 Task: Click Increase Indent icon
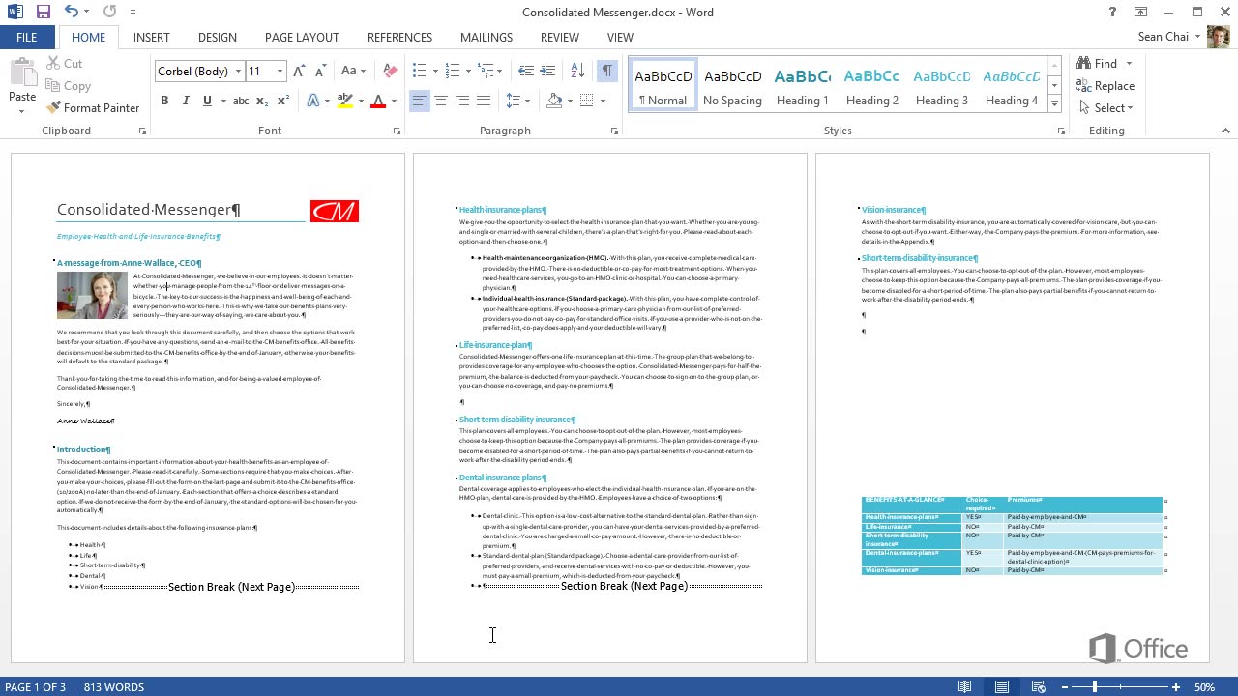pyautogui.click(x=547, y=71)
